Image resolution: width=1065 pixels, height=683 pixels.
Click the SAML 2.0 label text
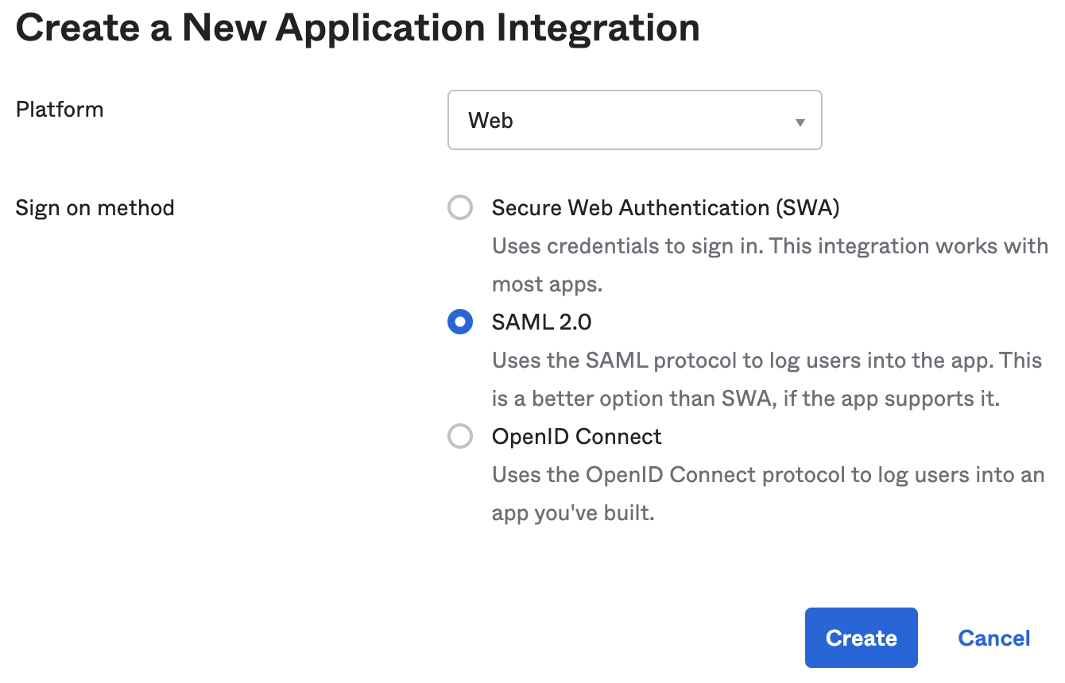[x=542, y=322]
